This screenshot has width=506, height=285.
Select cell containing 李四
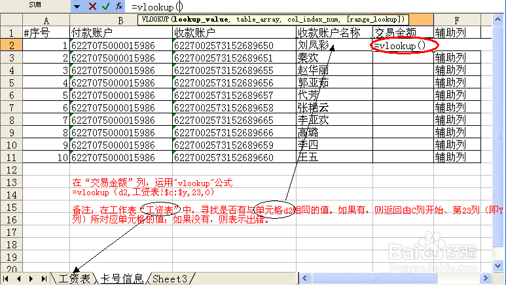334,145
